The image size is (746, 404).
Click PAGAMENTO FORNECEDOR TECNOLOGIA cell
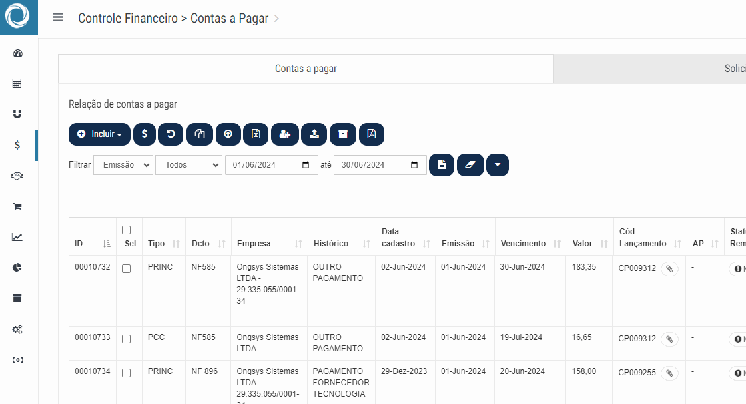(341, 382)
